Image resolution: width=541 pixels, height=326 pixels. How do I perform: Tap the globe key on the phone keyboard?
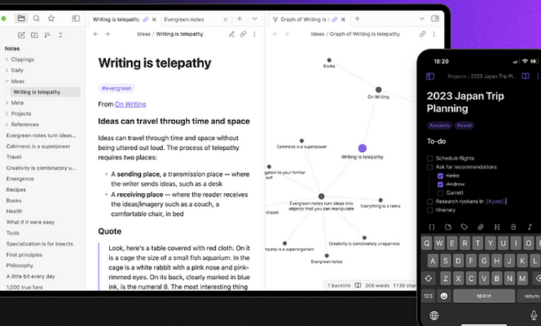pyautogui.click(x=434, y=315)
